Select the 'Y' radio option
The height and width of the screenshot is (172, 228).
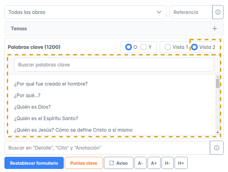pos(143,47)
